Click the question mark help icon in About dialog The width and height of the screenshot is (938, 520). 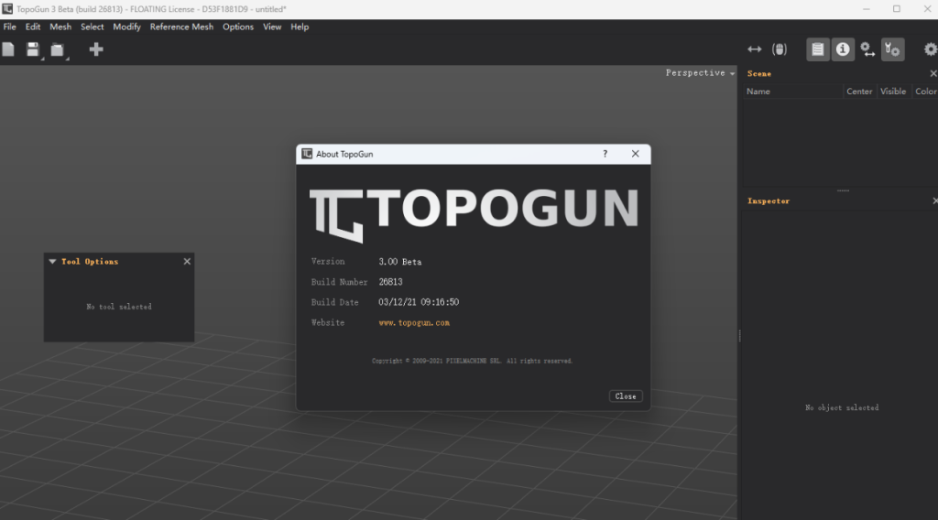605,154
